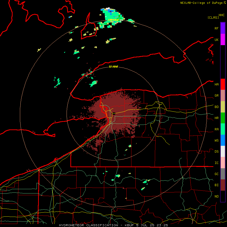Select the BD yellow legend swatch

tap(223, 107)
